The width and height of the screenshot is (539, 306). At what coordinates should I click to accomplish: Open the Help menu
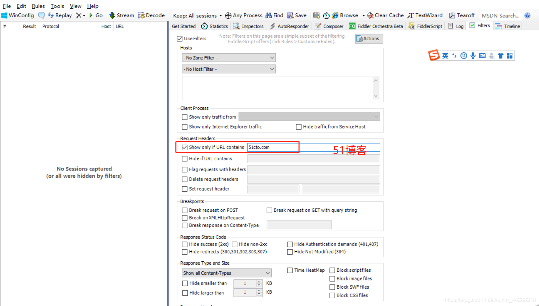pyautogui.click(x=93, y=6)
